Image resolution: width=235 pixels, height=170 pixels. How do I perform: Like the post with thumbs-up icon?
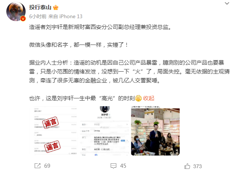(x=187, y=166)
